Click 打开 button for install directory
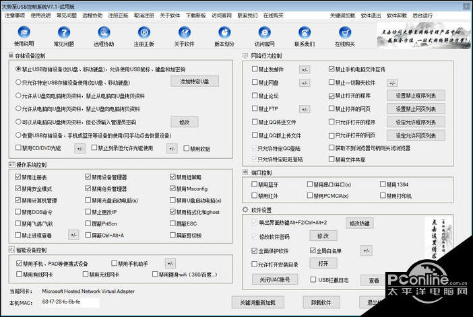The image size is (473, 317). click(323, 263)
